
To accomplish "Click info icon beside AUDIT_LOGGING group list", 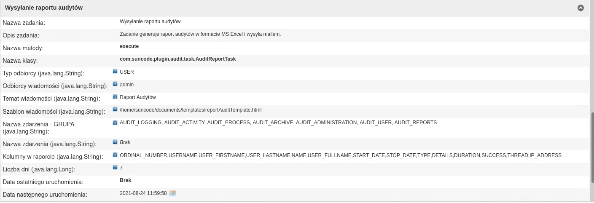I will [115, 123].
